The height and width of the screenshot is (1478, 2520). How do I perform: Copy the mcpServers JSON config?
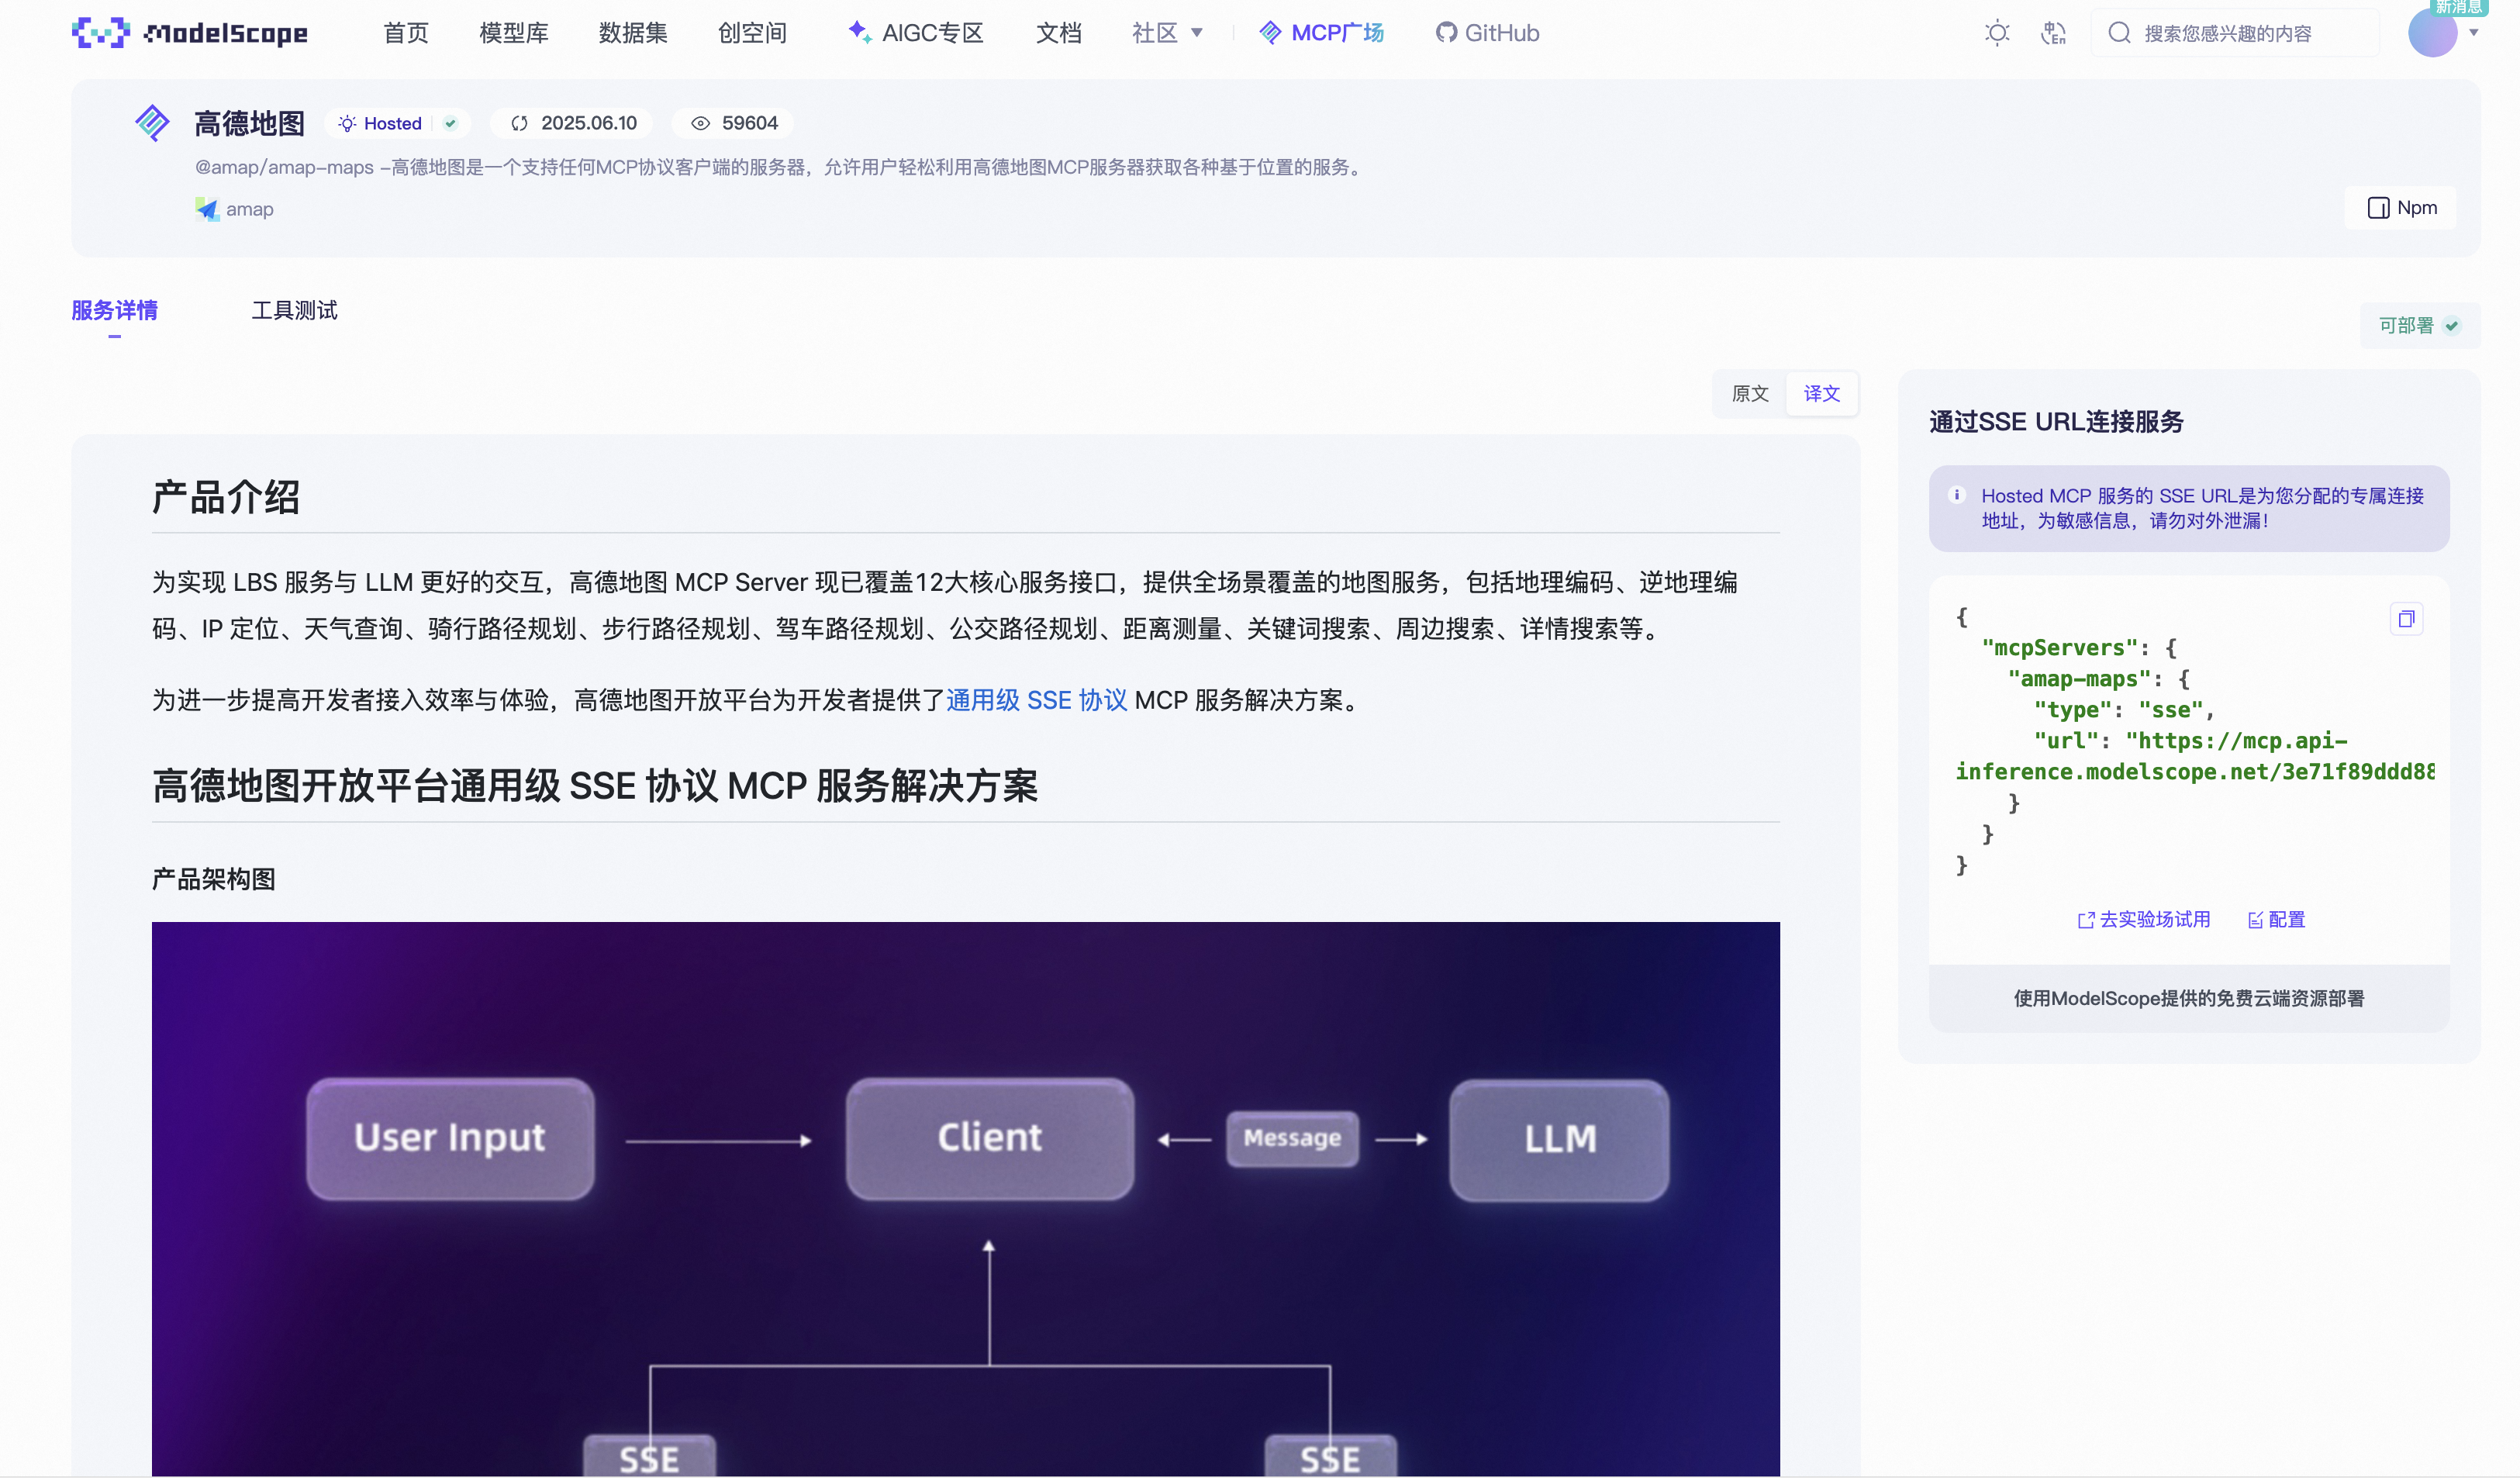2406,619
